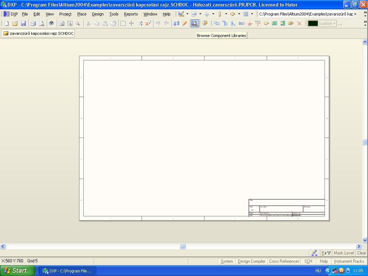The width and height of the screenshot is (368, 276).
Task: Click the Up/Down Hierarchy arrows icon
Action: pyautogui.click(x=176, y=23)
